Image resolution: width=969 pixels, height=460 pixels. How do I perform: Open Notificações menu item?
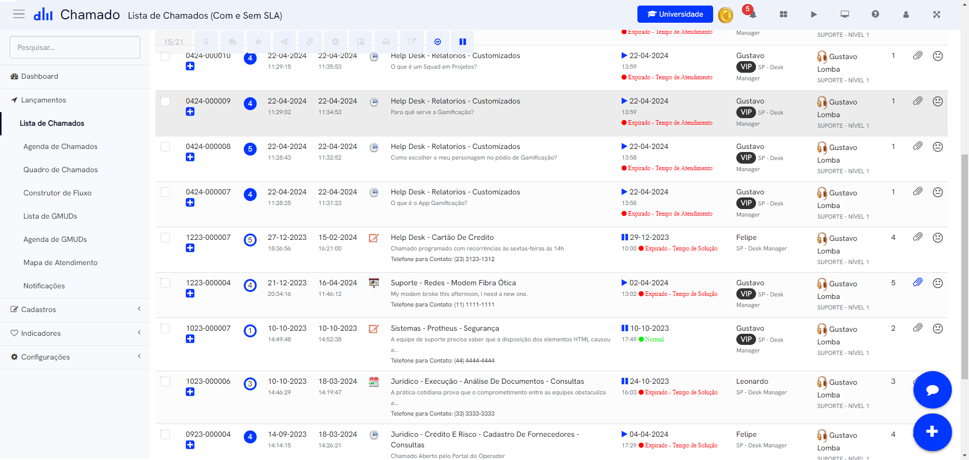[44, 286]
